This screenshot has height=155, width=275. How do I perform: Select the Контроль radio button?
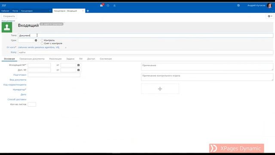[x=42, y=40]
